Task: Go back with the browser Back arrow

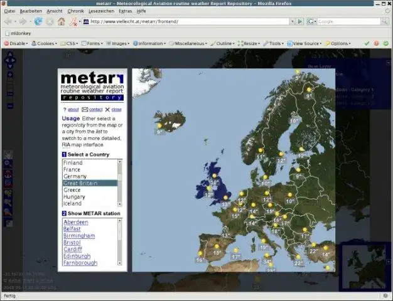Action: pos(8,21)
